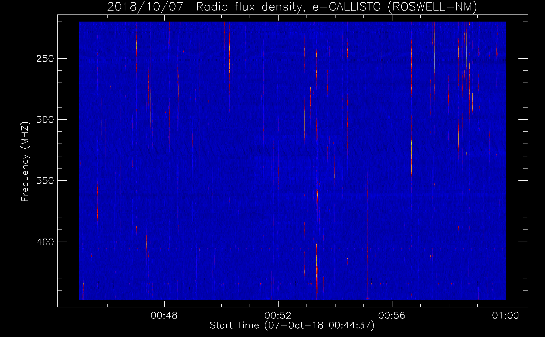Click the 400 frequency tick label

tap(45, 242)
